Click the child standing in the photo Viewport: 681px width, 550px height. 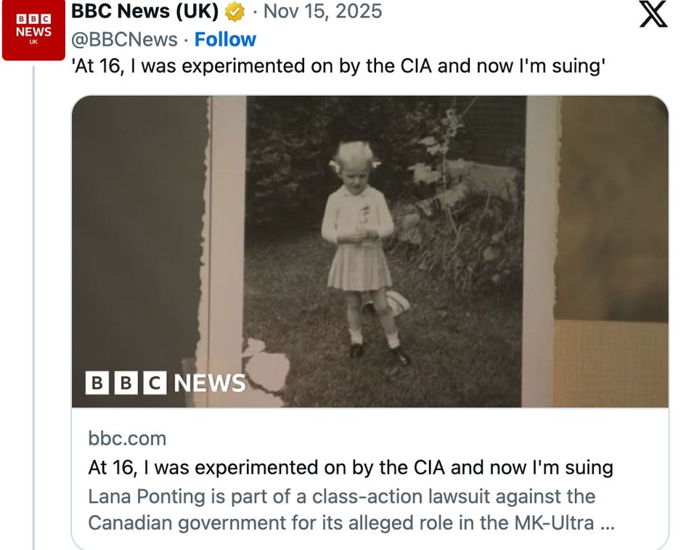358,247
